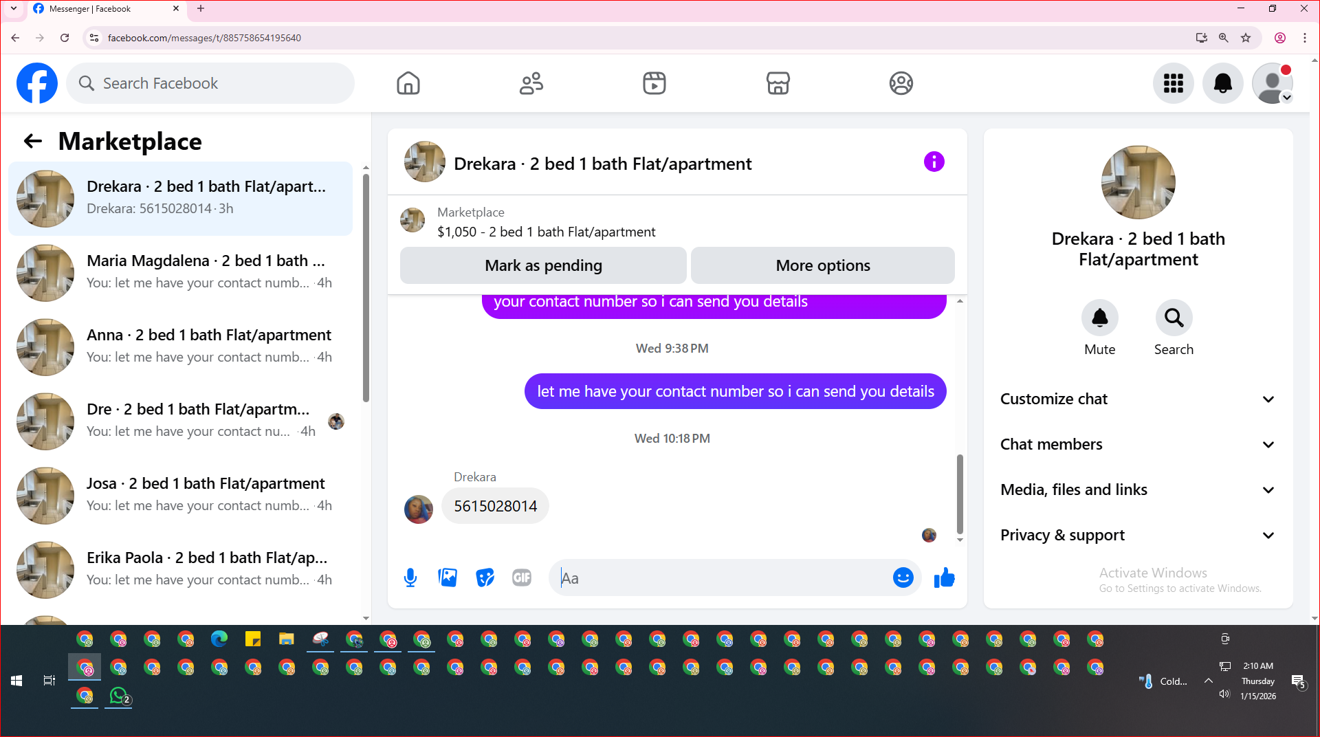The image size is (1320, 737).
Task: Open the Windows Start menu
Action: (16, 681)
